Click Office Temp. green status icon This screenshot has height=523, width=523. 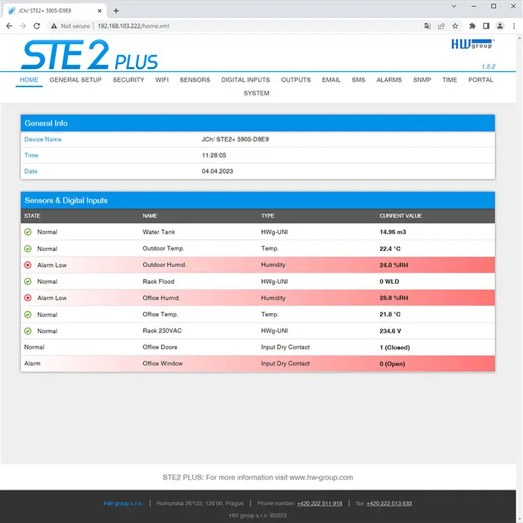click(28, 314)
